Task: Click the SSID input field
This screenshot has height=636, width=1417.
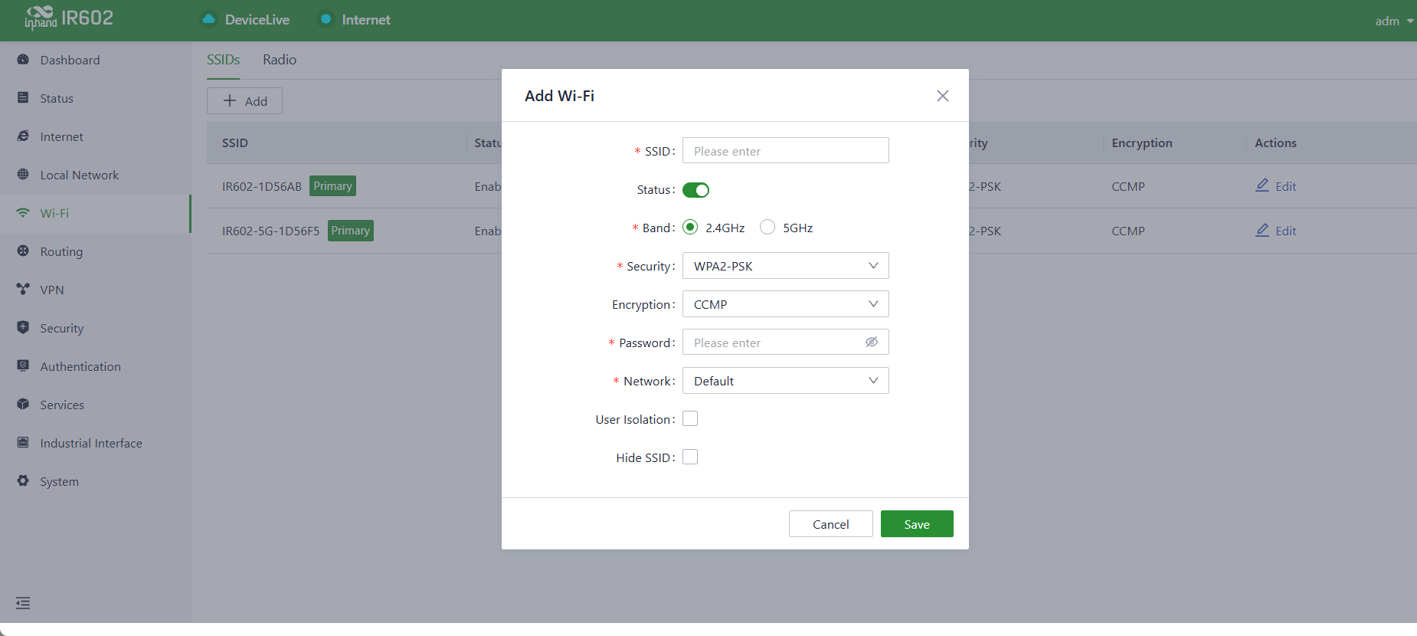Action: point(786,151)
